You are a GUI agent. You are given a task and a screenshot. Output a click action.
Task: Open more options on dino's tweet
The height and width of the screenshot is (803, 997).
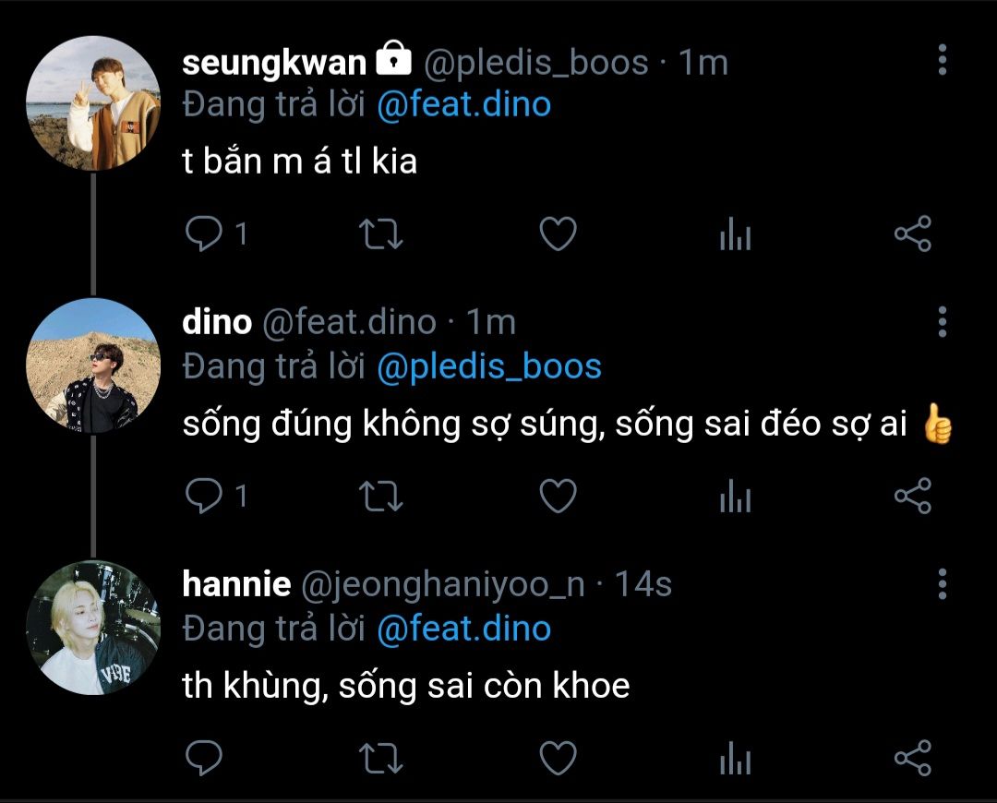[943, 321]
